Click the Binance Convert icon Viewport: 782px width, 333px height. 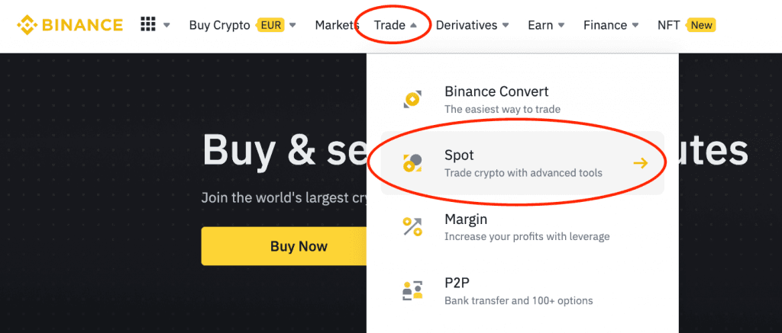coord(412,99)
